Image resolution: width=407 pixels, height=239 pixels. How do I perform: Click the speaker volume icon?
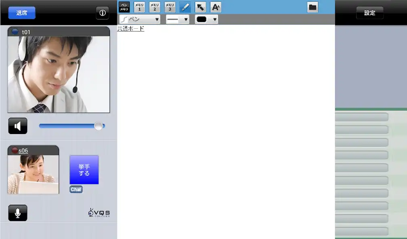18,126
